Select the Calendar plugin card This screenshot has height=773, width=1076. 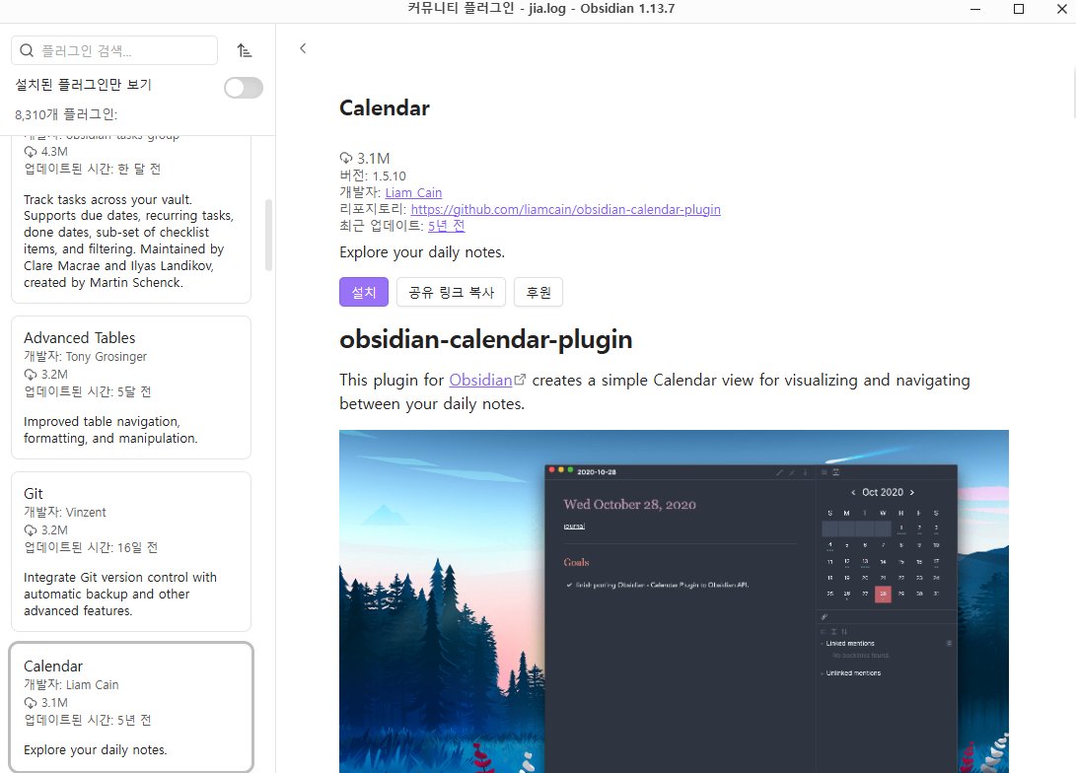(131, 707)
